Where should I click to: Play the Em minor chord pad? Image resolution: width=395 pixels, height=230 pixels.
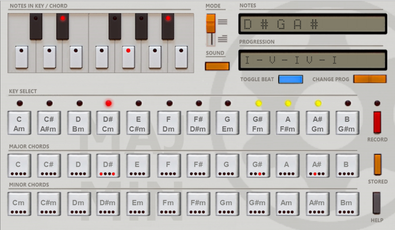tap(138, 204)
